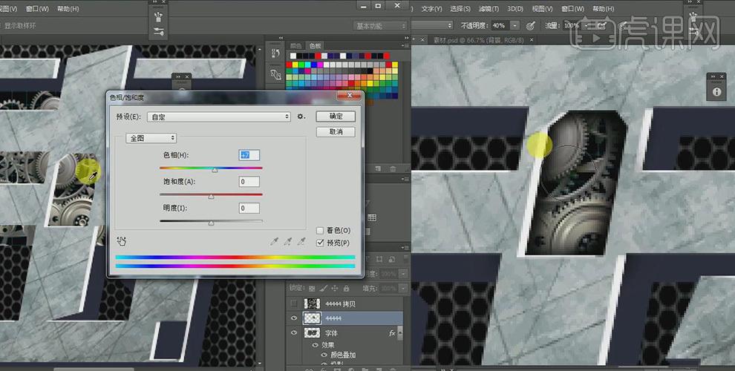The width and height of the screenshot is (735, 371).
Task: Open the preset options gear in Hue/Saturation dialog
Action: pyautogui.click(x=301, y=116)
